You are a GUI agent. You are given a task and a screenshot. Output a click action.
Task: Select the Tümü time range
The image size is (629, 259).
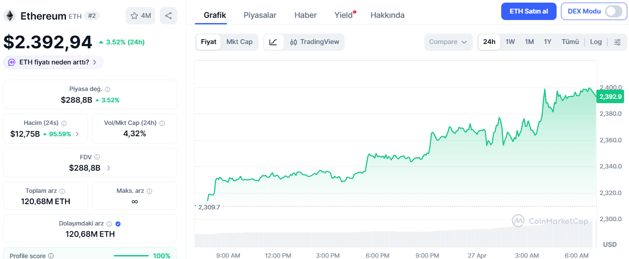570,42
